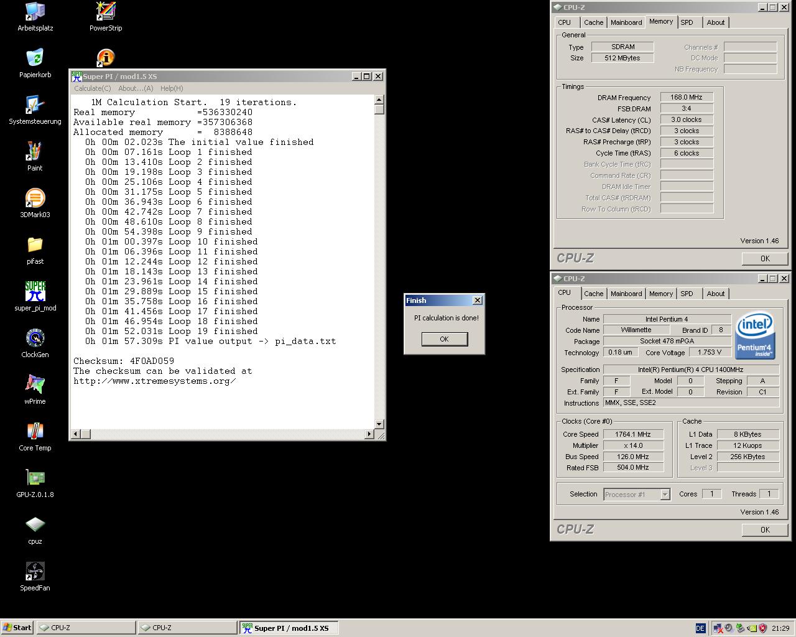This screenshot has width=796, height=637.
Task: Click the Intel Pentium 4 logo in CPU-Z
Action: [x=755, y=337]
